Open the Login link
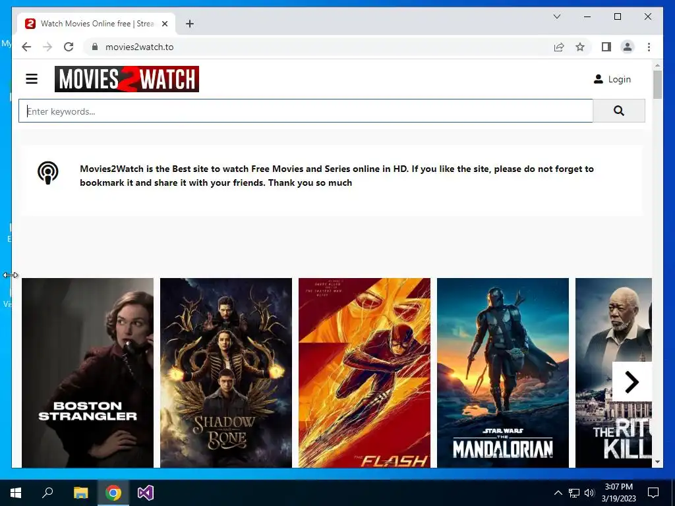 [612, 79]
